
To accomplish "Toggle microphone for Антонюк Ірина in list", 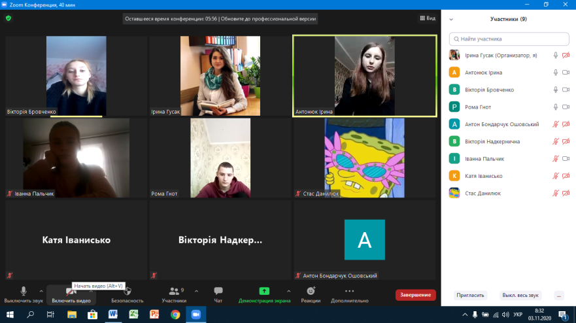I will tap(556, 73).
